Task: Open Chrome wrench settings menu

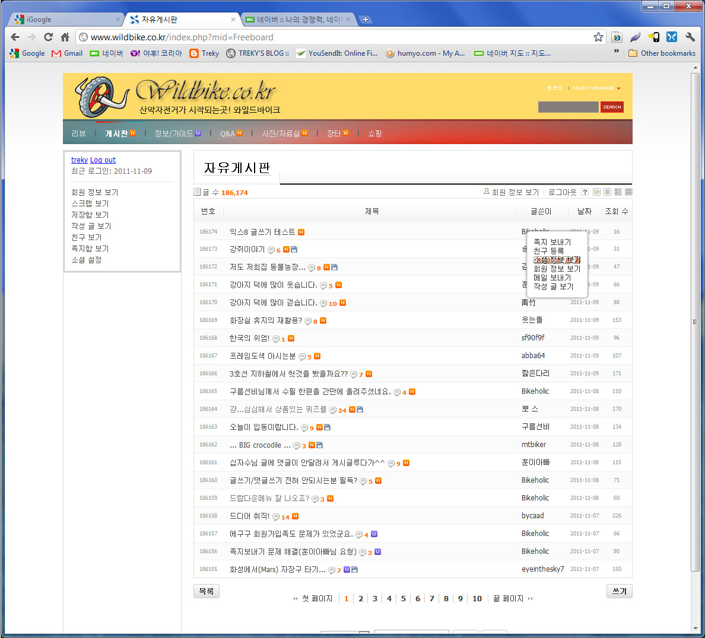Action: [x=690, y=37]
